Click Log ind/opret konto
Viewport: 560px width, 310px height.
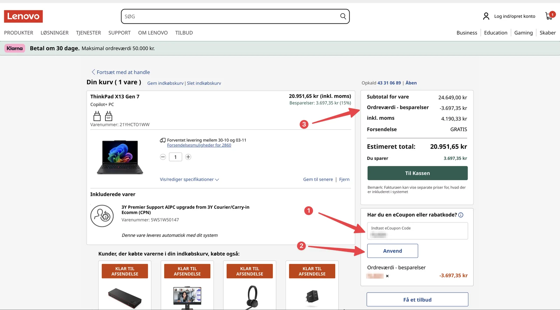514,16
